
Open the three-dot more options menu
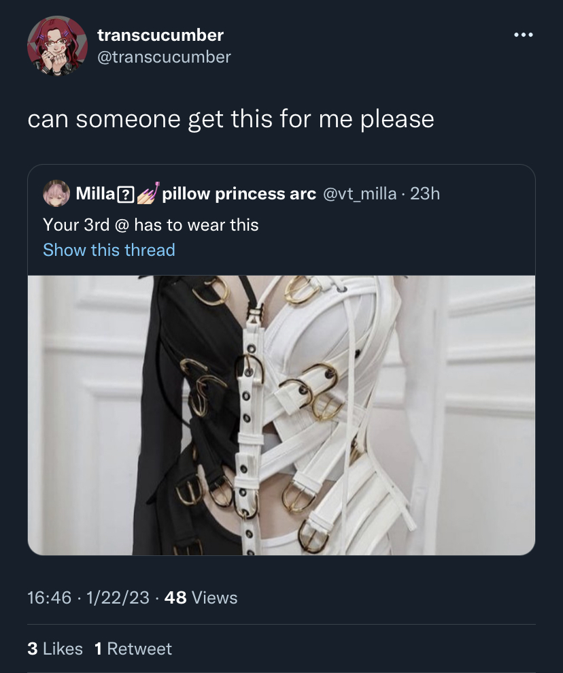click(523, 35)
